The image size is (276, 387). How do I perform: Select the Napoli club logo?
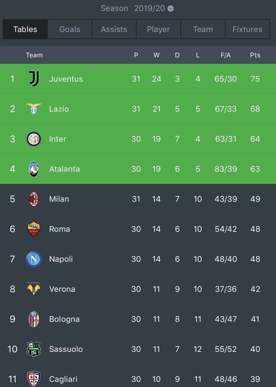click(34, 259)
